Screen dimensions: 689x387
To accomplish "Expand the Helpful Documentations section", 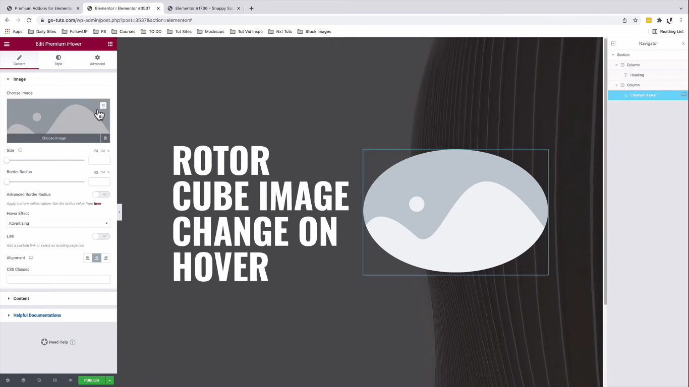I will [59, 315].
